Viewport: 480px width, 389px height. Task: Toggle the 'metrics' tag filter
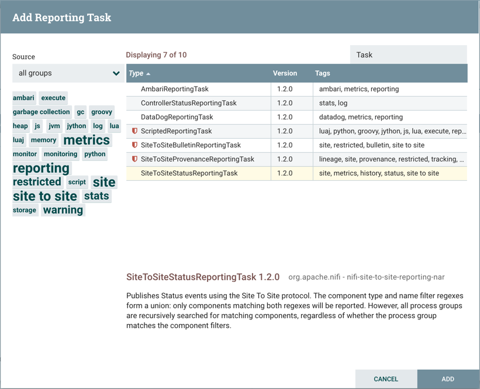click(87, 140)
